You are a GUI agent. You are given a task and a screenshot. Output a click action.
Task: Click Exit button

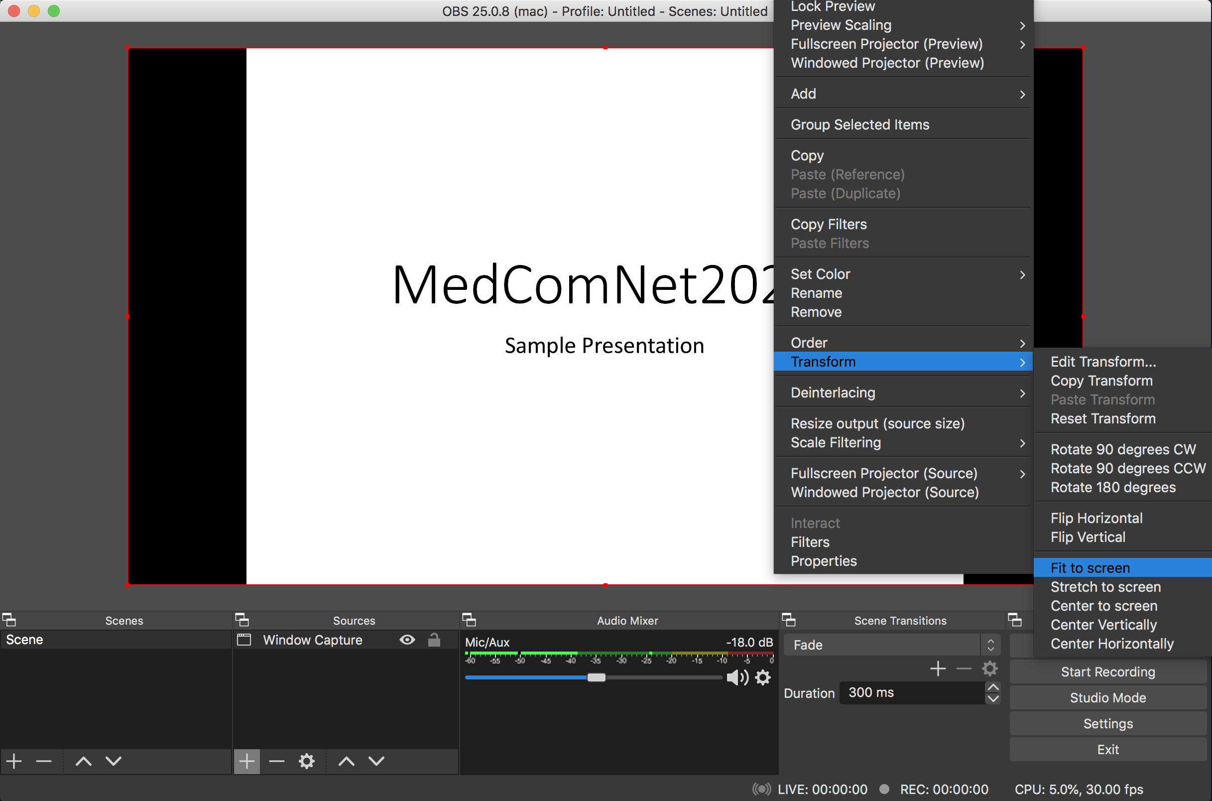1108,749
